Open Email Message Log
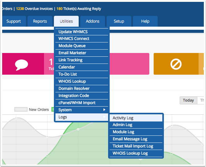This screenshot has height=167, width=206. tap(136, 139)
